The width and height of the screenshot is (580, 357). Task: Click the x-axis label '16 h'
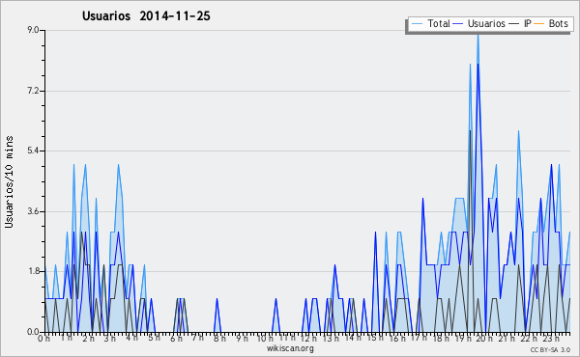[x=397, y=338]
